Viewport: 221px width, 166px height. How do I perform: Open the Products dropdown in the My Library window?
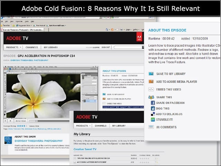83,126
